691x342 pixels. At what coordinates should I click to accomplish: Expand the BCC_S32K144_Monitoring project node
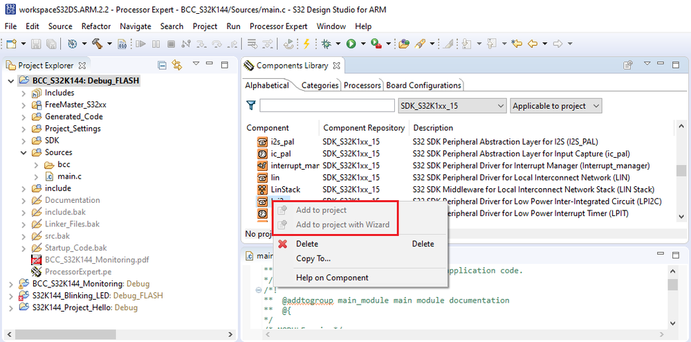click(11, 283)
